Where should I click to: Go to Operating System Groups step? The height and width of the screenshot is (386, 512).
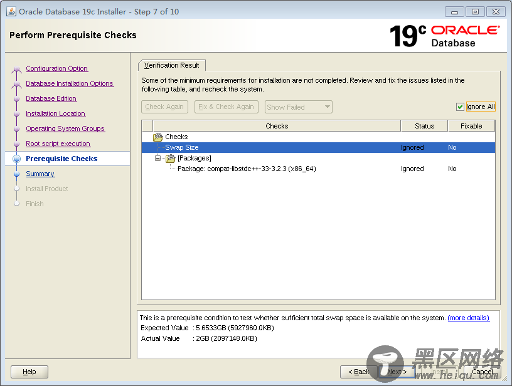pyautogui.click(x=65, y=128)
